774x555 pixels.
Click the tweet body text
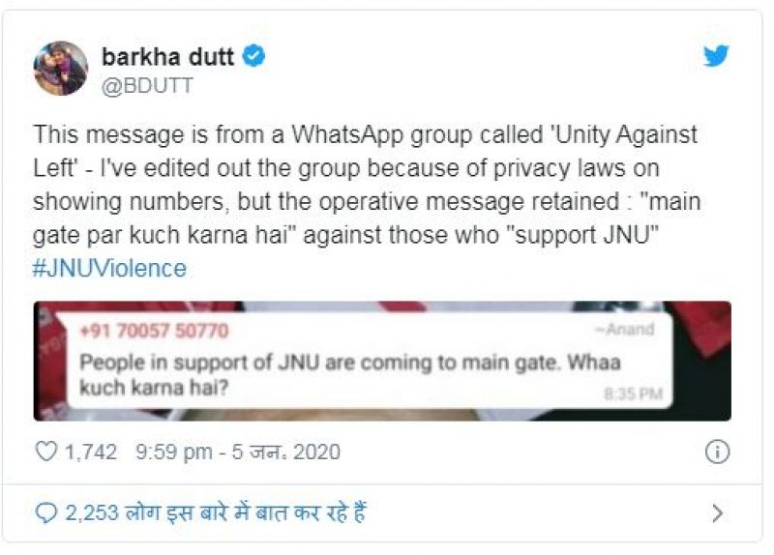coord(367,185)
